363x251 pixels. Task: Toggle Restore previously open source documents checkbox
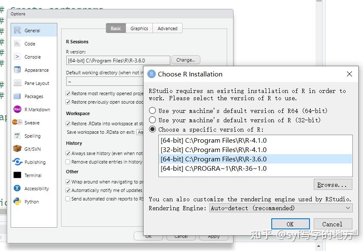pos(68,102)
